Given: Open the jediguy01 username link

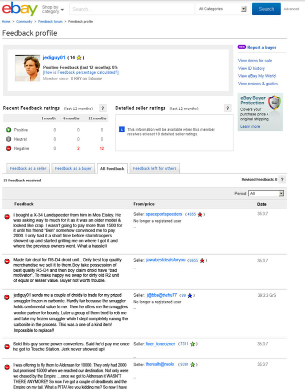Looking at the screenshot, I should (53, 58).
